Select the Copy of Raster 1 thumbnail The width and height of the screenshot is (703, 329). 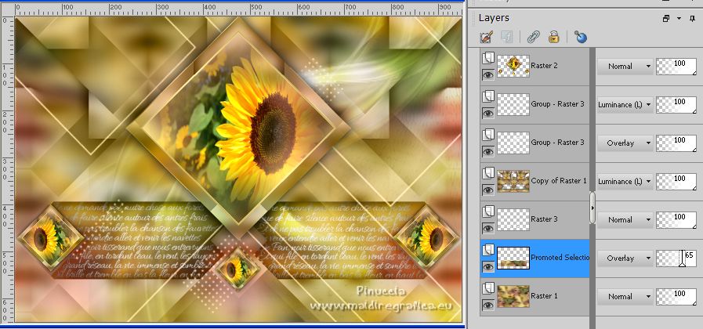click(513, 181)
